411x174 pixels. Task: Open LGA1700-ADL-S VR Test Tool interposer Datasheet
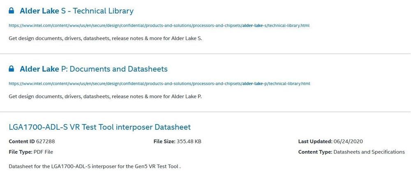(99, 127)
